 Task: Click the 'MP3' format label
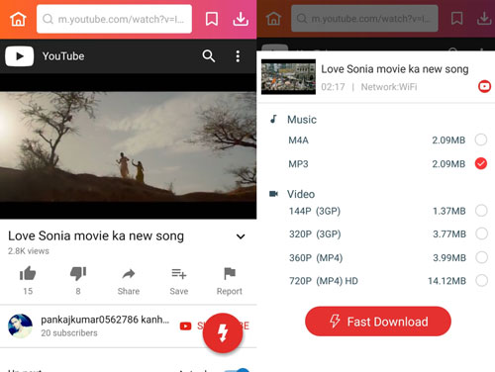click(298, 164)
